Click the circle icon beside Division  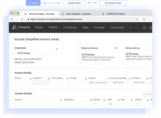[31, 78]
